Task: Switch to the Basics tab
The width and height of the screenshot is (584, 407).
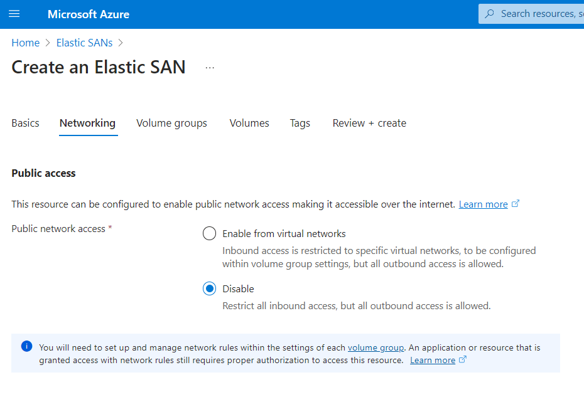Action: [x=25, y=123]
